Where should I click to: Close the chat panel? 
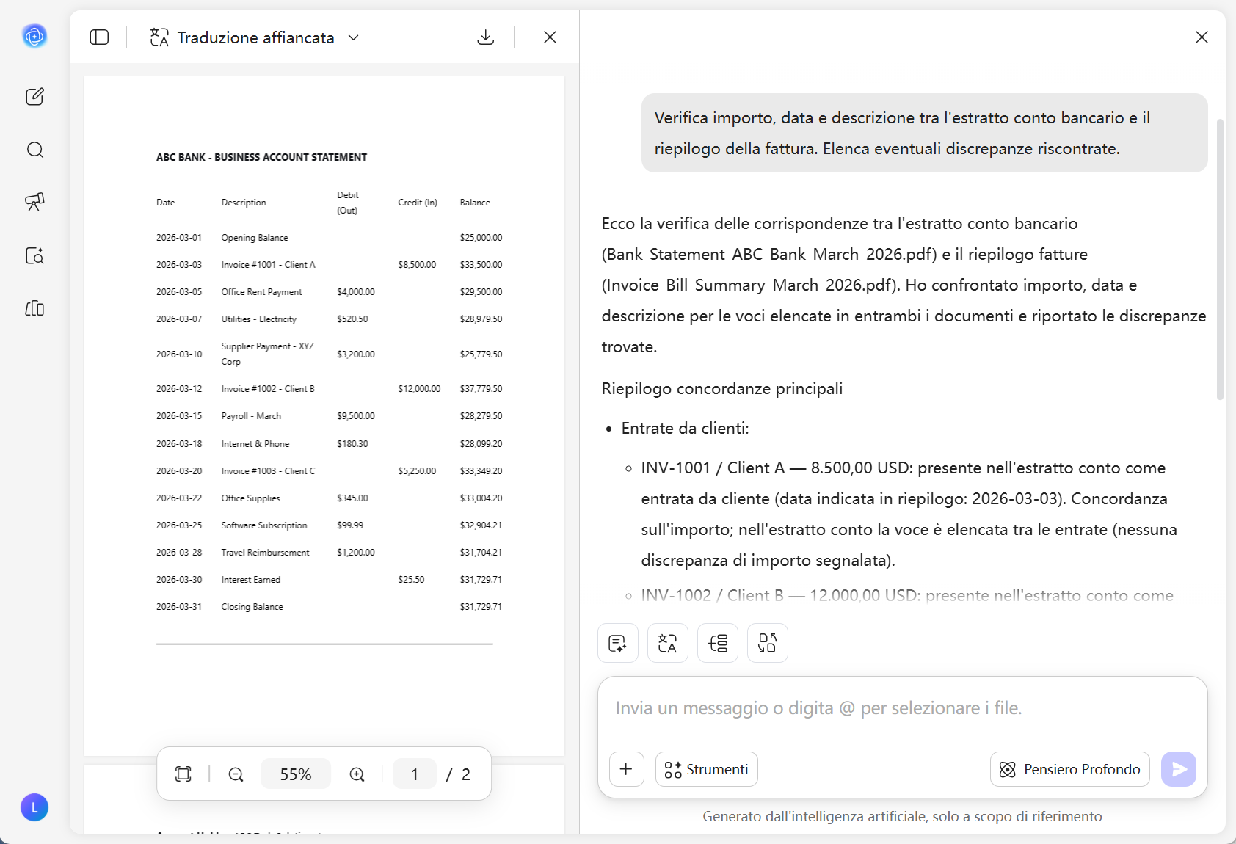click(x=1202, y=37)
